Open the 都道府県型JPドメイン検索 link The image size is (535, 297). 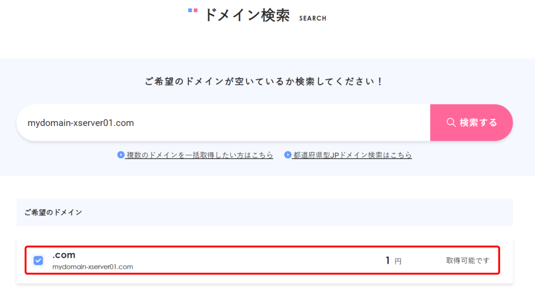coord(352,155)
